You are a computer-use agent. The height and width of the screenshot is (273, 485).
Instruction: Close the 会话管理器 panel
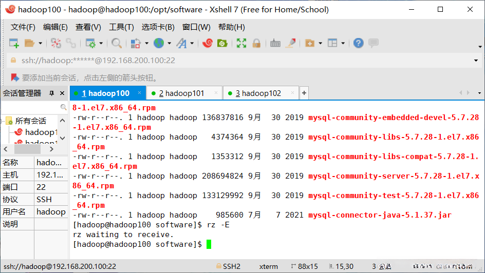[x=62, y=93]
